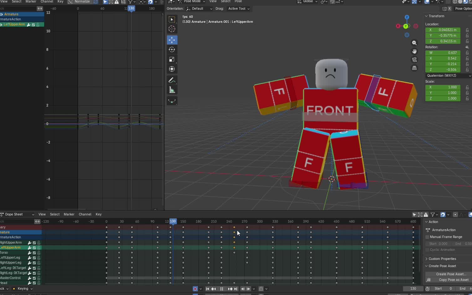
Task: Select the Annotate pencil tool
Action: point(172,80)
